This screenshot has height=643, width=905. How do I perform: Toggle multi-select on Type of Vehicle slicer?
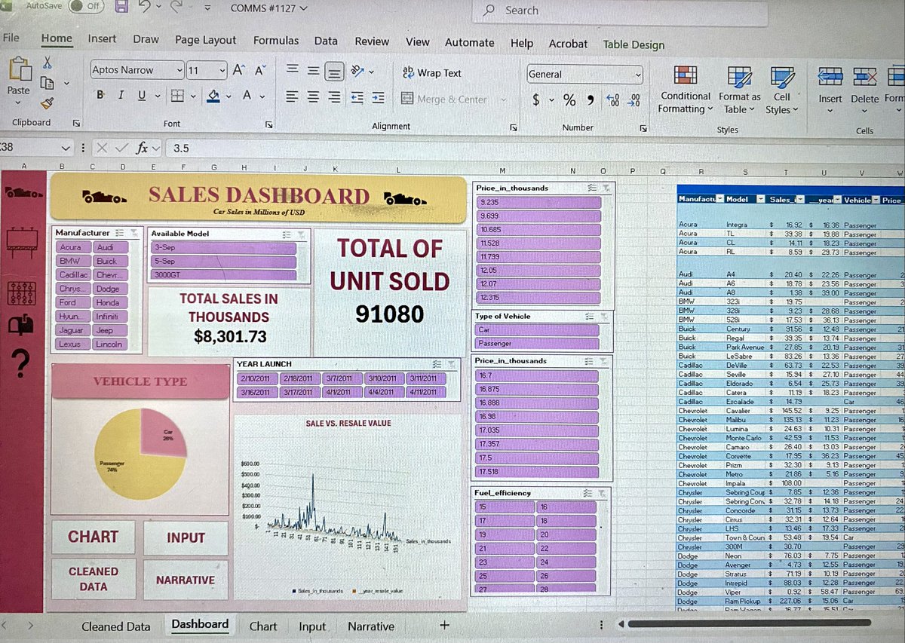tap(591, 317)
